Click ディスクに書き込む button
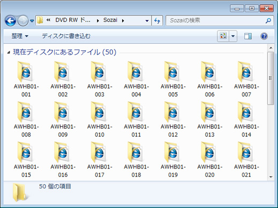This screenshot has height=208, width=278. coord(66,36)
